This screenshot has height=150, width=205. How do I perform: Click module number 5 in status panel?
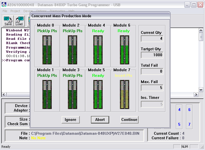pos(179,124)
